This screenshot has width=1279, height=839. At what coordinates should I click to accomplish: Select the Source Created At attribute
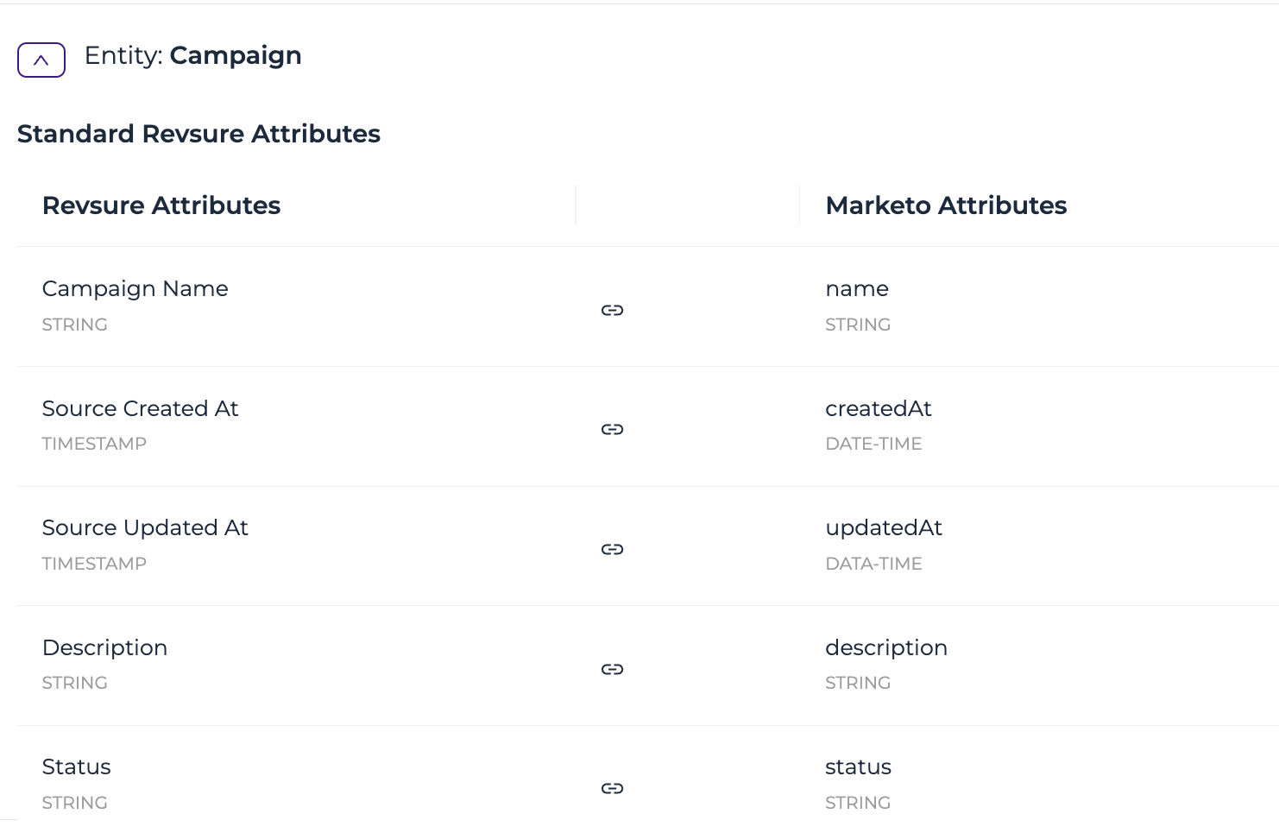click(x=140, y=408)
